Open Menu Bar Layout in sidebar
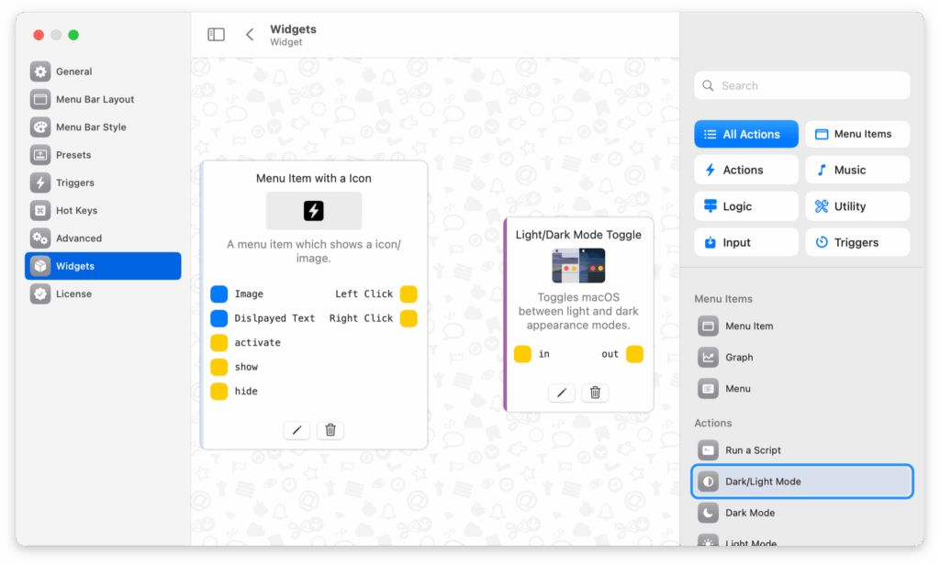Image resolution: width=940 pixels, height=565 pixels. [95, 99]
